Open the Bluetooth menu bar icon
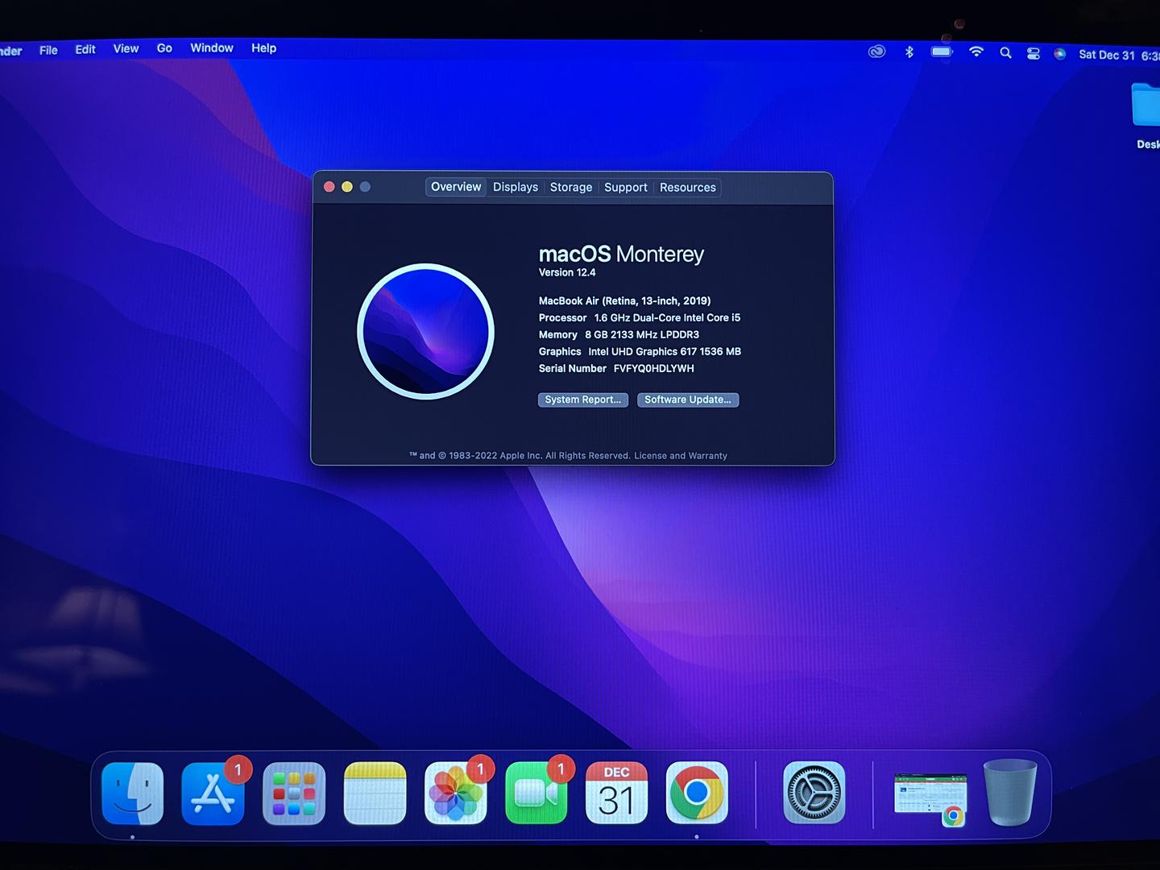 (909, 52)
